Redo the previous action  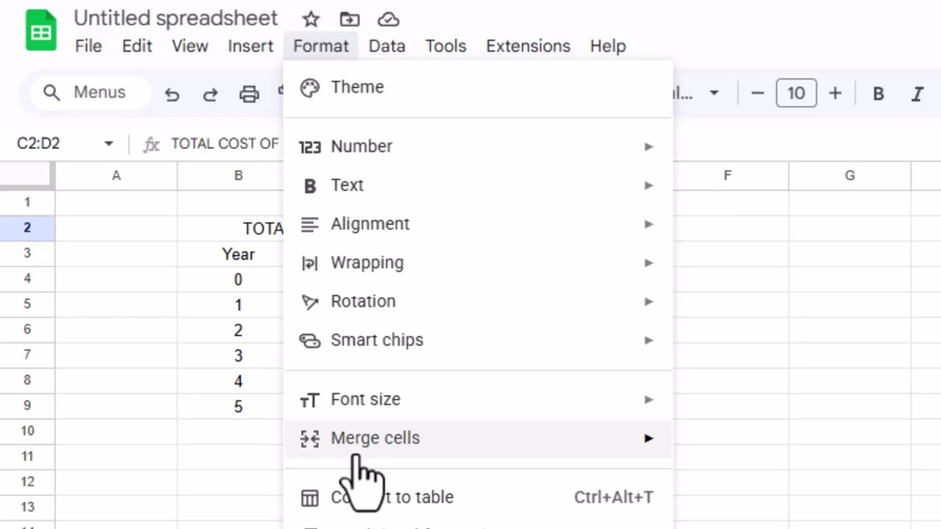(x=210, y=93)
